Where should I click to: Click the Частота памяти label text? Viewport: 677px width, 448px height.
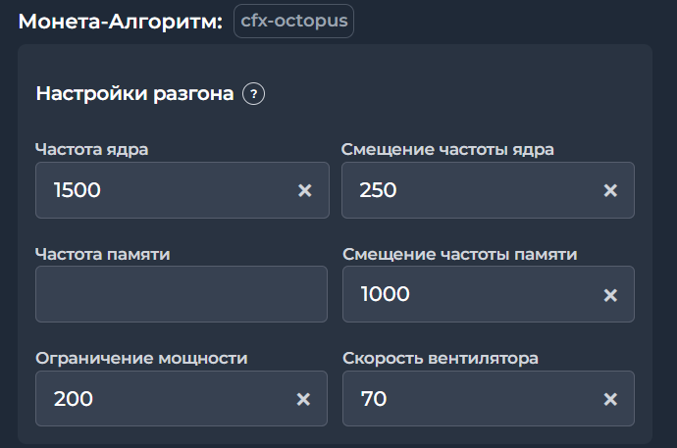[103, 254]
